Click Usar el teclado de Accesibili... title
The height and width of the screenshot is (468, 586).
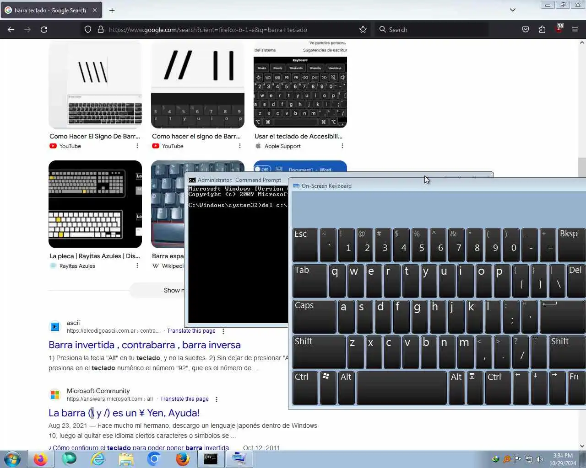298,136
